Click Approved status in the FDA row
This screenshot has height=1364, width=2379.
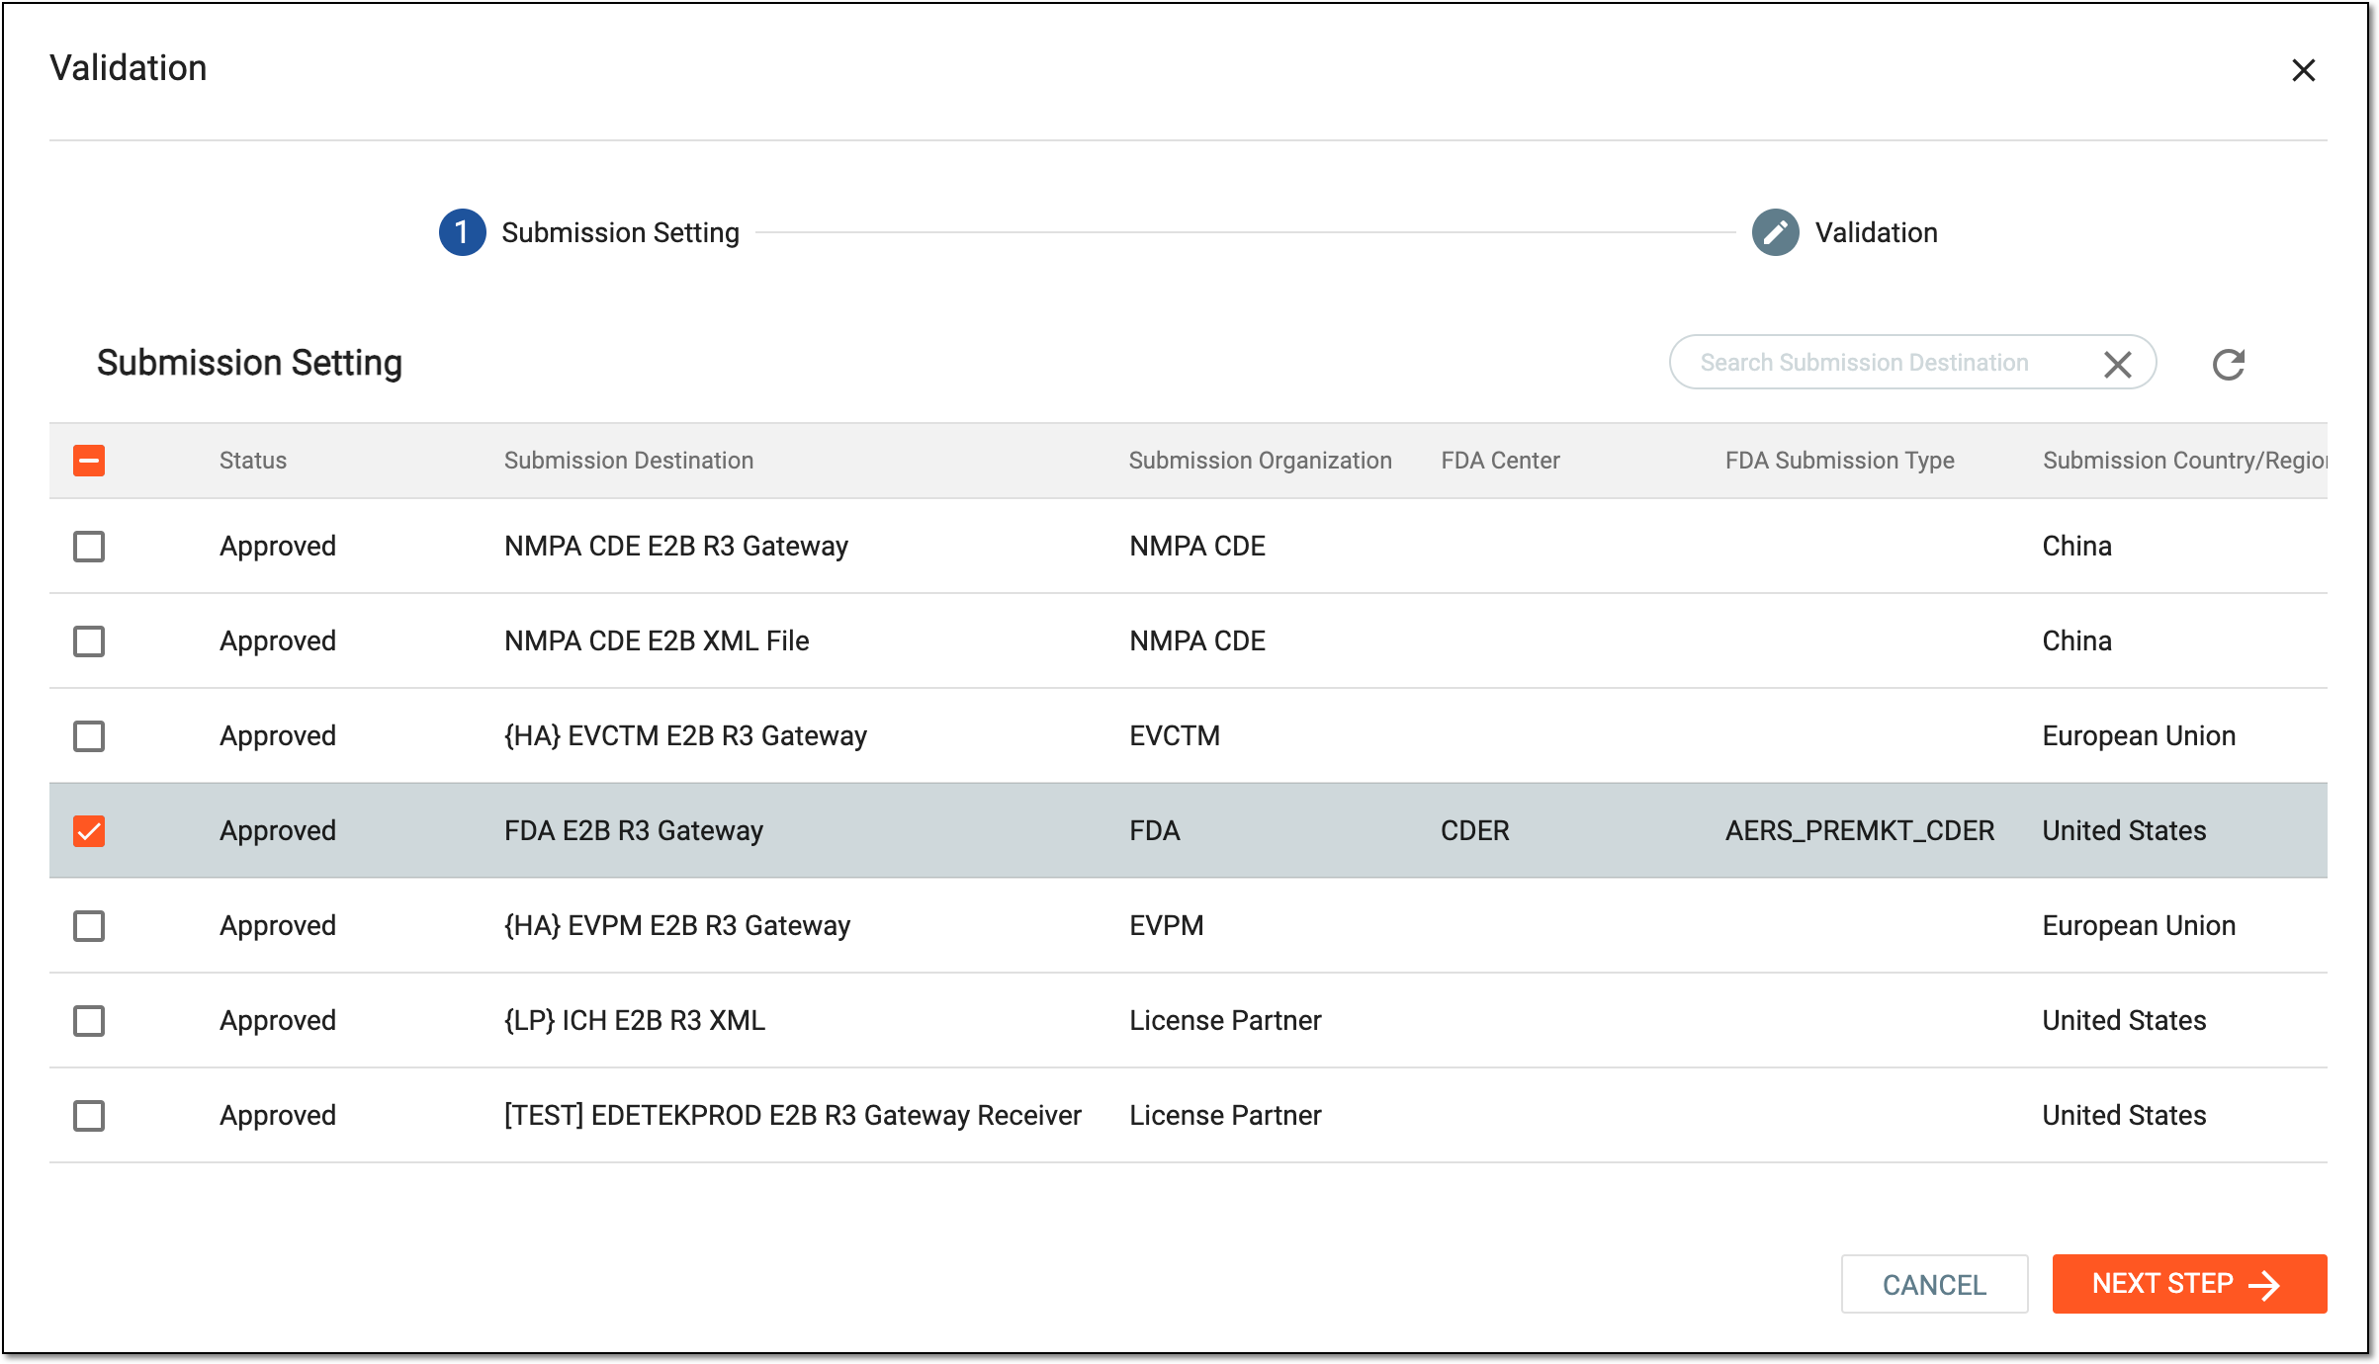[x=278, y=831]
